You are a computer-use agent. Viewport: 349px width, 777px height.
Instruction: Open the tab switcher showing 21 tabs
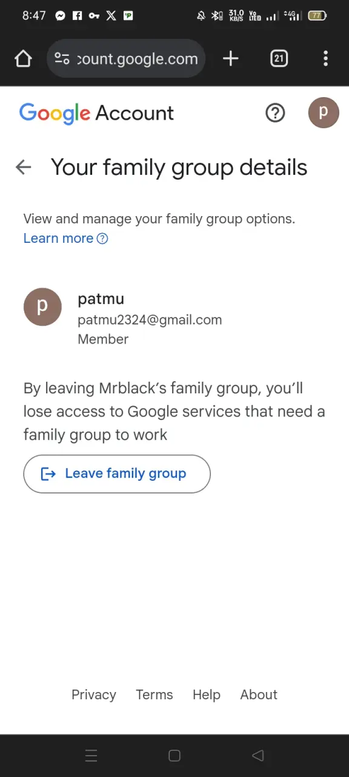coord(279,59)
